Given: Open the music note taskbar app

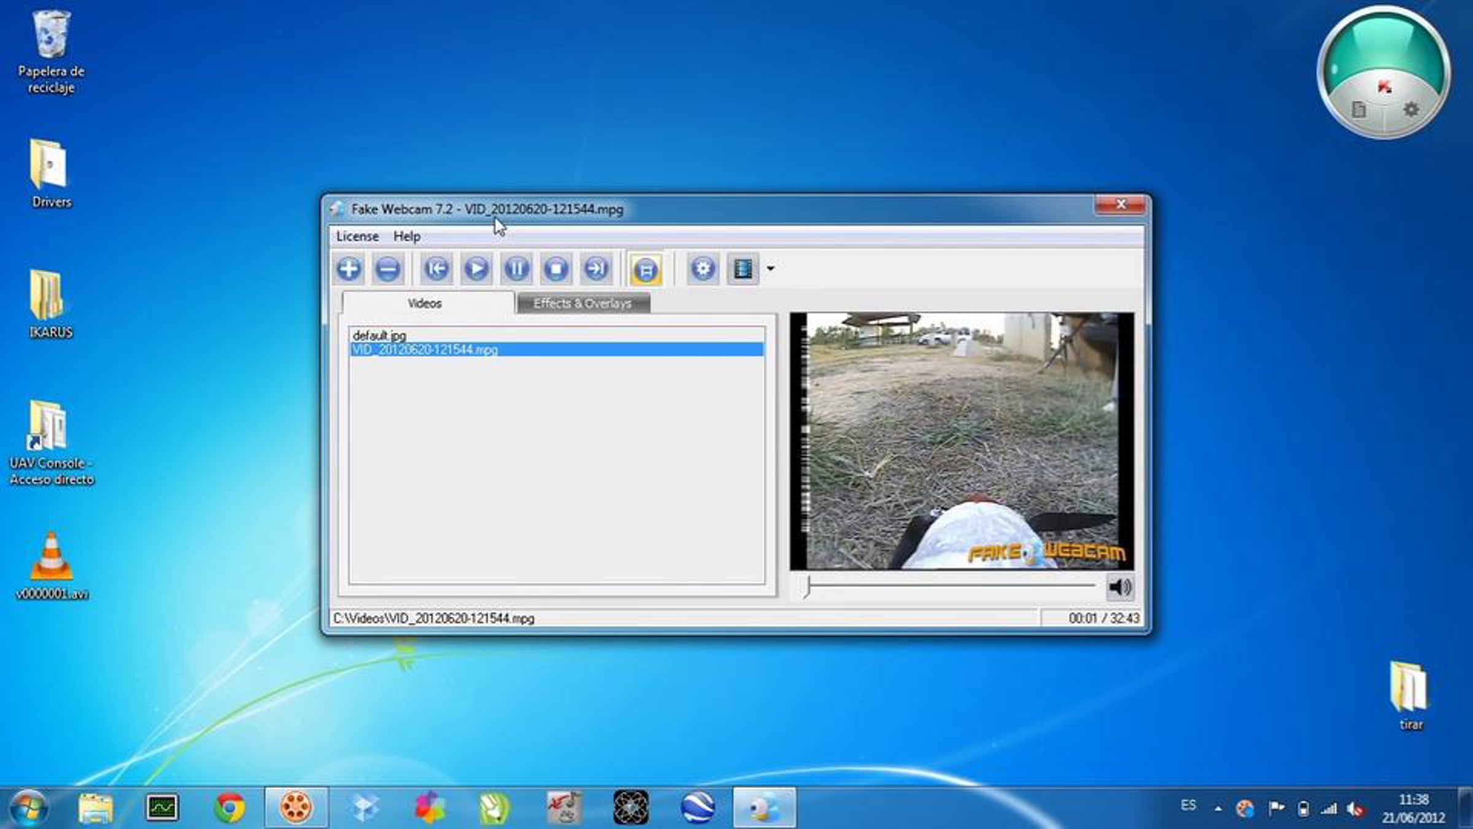Looking at the screenshot, I should (564, 808).
